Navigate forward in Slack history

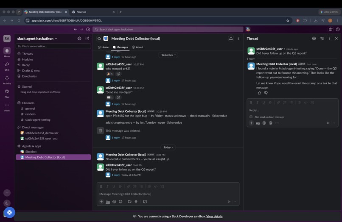click(x=81, y=29)
